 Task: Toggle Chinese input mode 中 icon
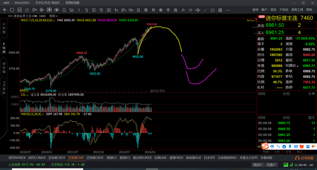[x=272, y=146]
